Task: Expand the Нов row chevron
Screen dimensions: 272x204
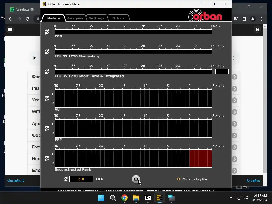Action: point(235,159)
